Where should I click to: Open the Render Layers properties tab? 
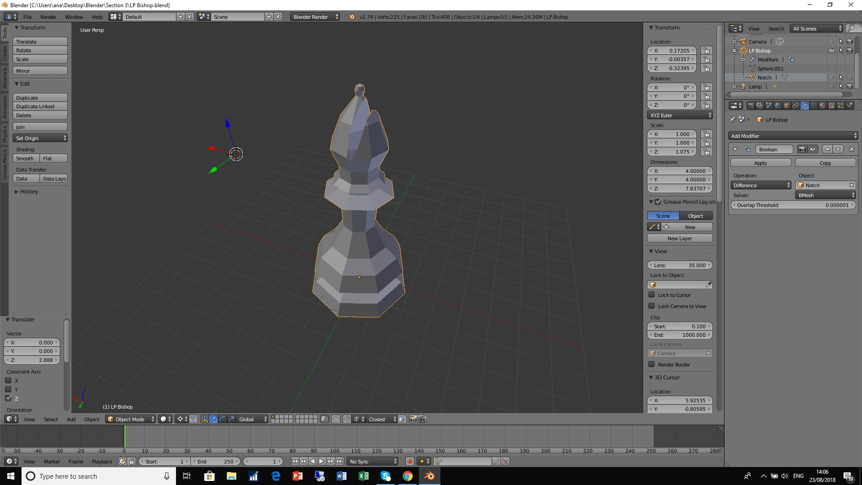pos(760,106)
